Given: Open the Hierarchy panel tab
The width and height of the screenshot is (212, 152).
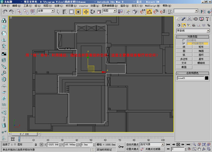Looking at the screenshot, I should click(189, 19).
